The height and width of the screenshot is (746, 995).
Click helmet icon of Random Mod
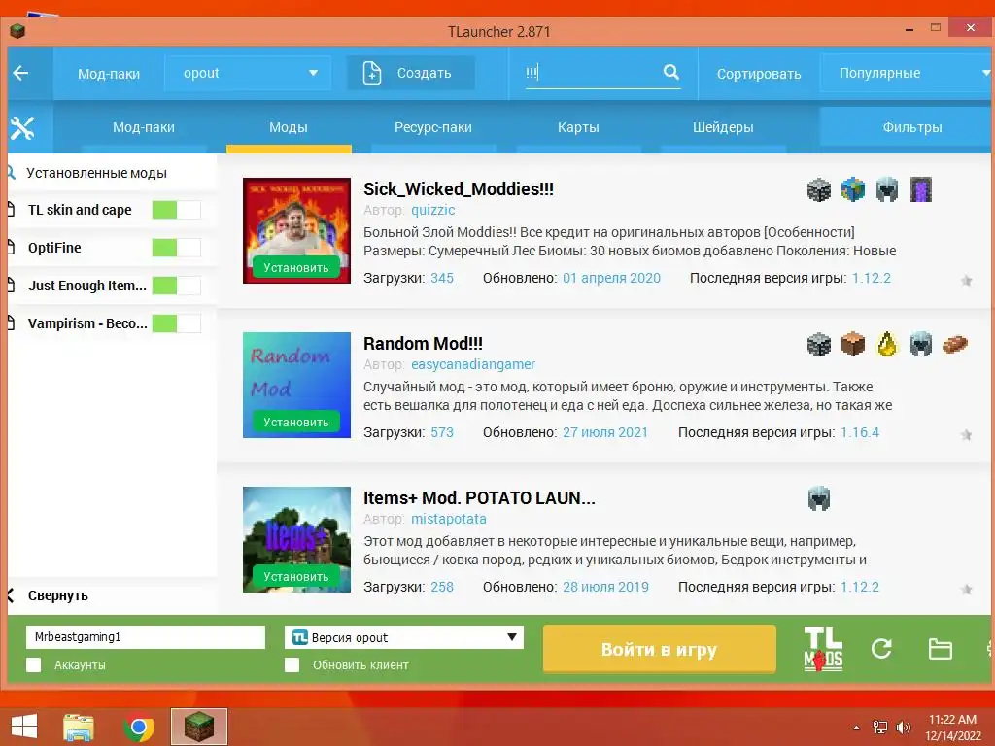(921, 345)
